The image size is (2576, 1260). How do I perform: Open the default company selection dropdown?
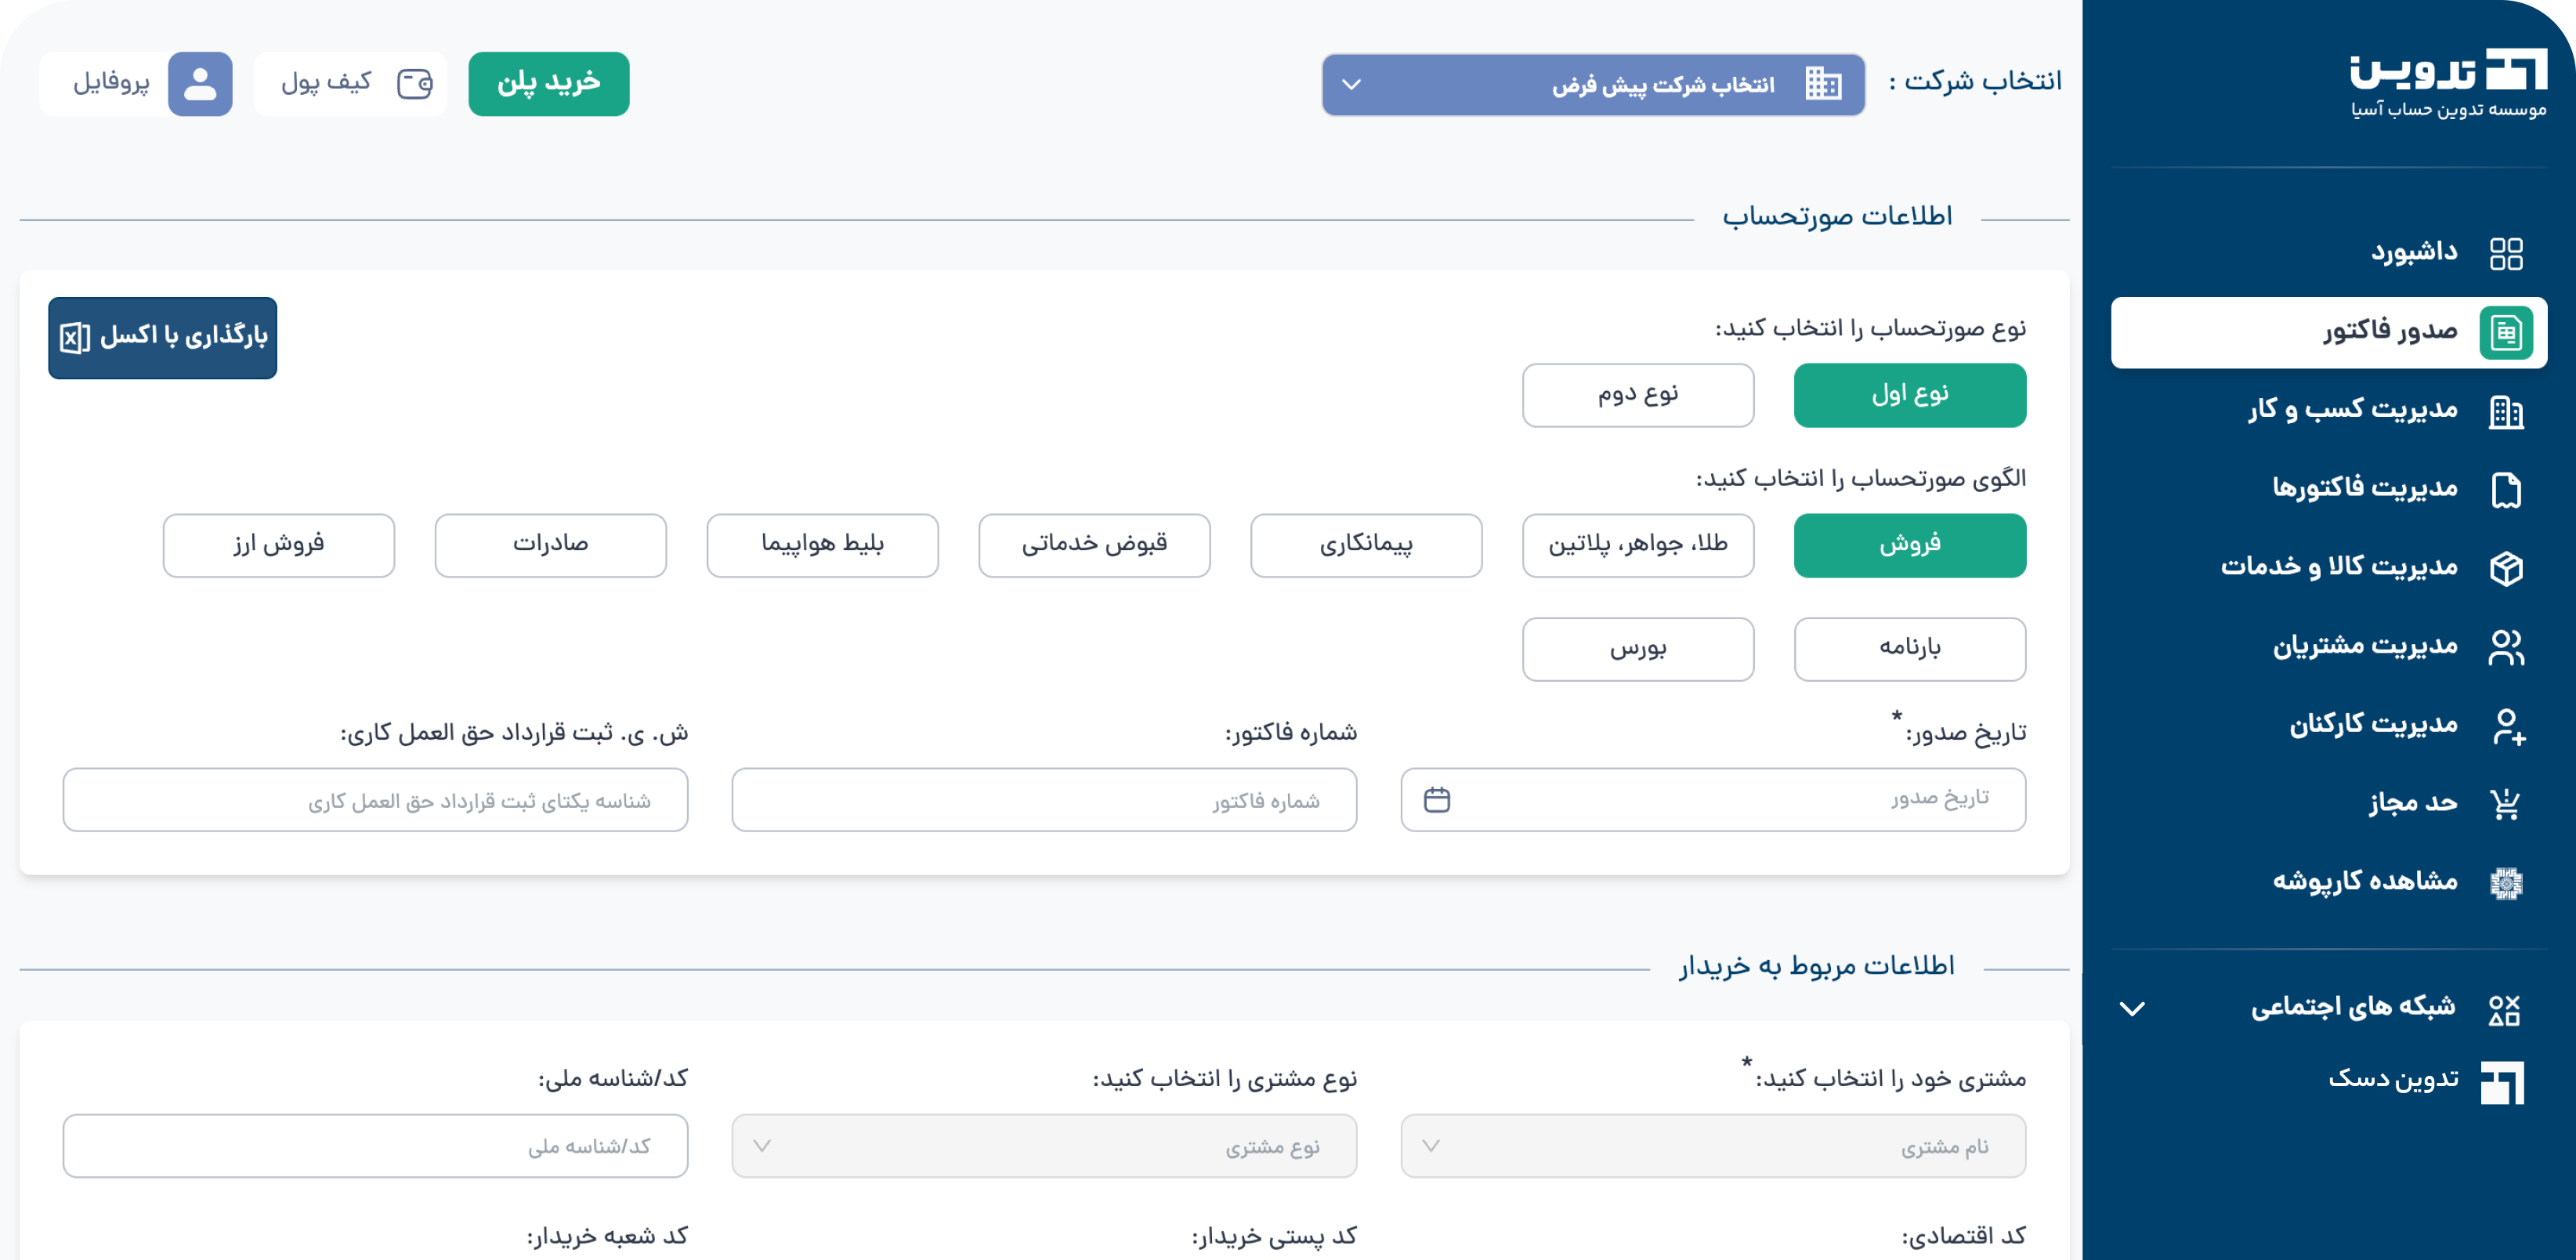[1592, 85]
